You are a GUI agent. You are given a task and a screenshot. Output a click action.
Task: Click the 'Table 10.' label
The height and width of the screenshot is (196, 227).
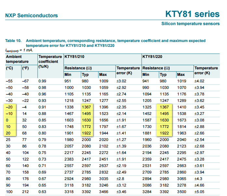click(13, 41)
